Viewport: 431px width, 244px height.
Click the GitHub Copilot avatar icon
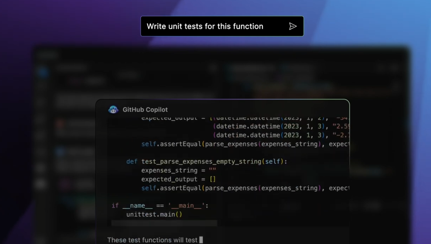pos(113,110)
